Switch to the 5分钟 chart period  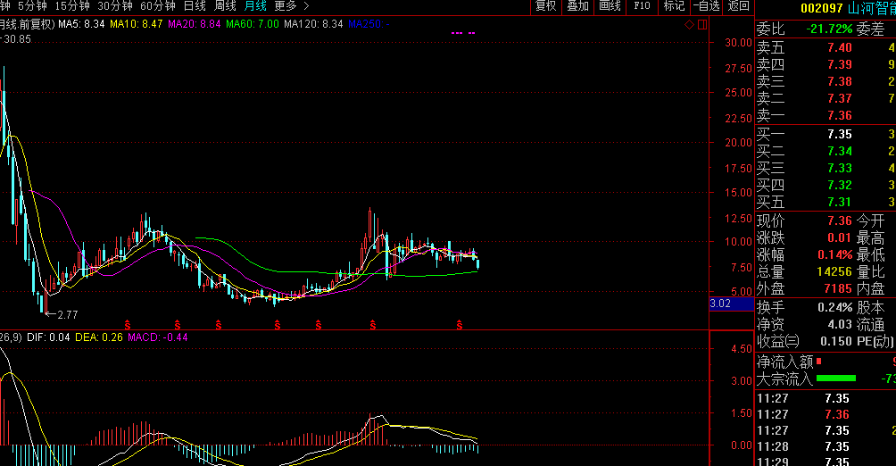pyautogui.click(x=32, y=6)
